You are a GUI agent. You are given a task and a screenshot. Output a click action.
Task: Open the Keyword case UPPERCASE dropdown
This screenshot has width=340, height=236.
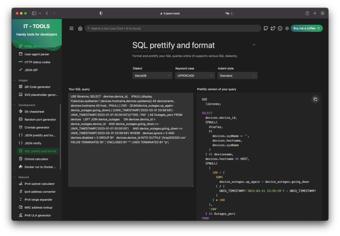coord(195,76)
